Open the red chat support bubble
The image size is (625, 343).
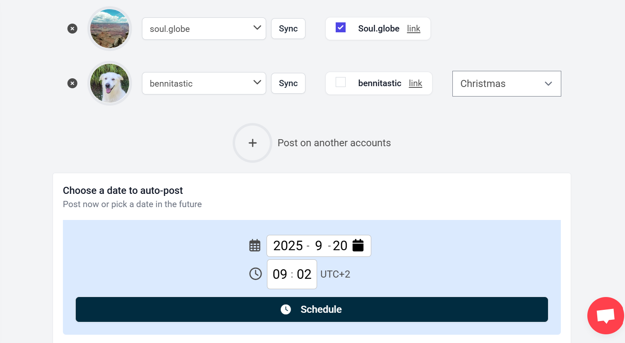point(606,316)
